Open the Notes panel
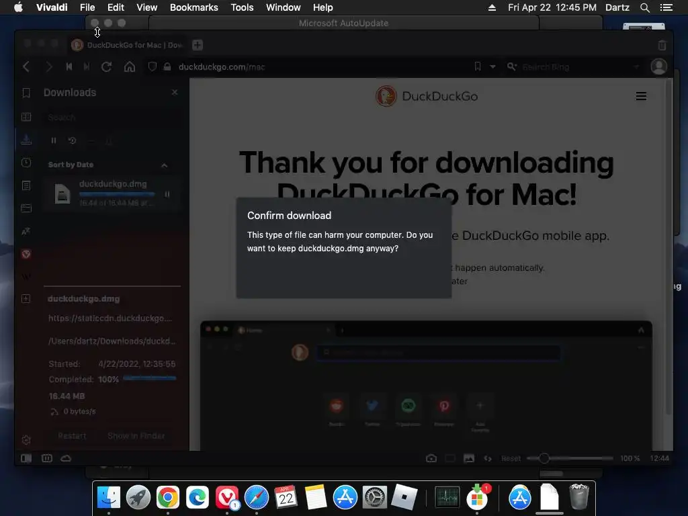This screenshot has width=688, height=516. (26, 185)
